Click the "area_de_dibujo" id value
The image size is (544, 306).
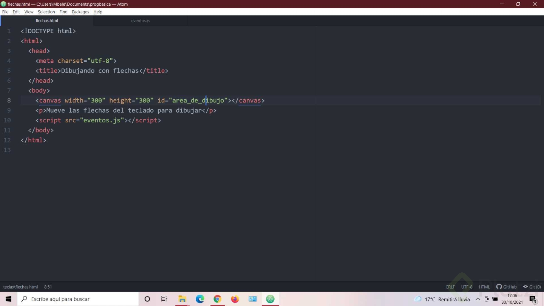[x=198, y=100]
